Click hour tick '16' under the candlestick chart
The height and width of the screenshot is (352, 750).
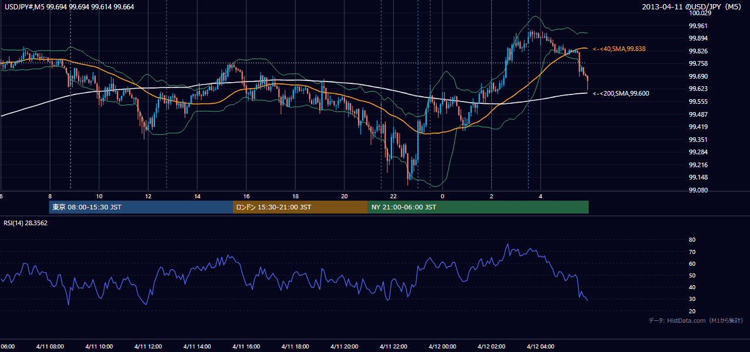click(x=246, y=196)
